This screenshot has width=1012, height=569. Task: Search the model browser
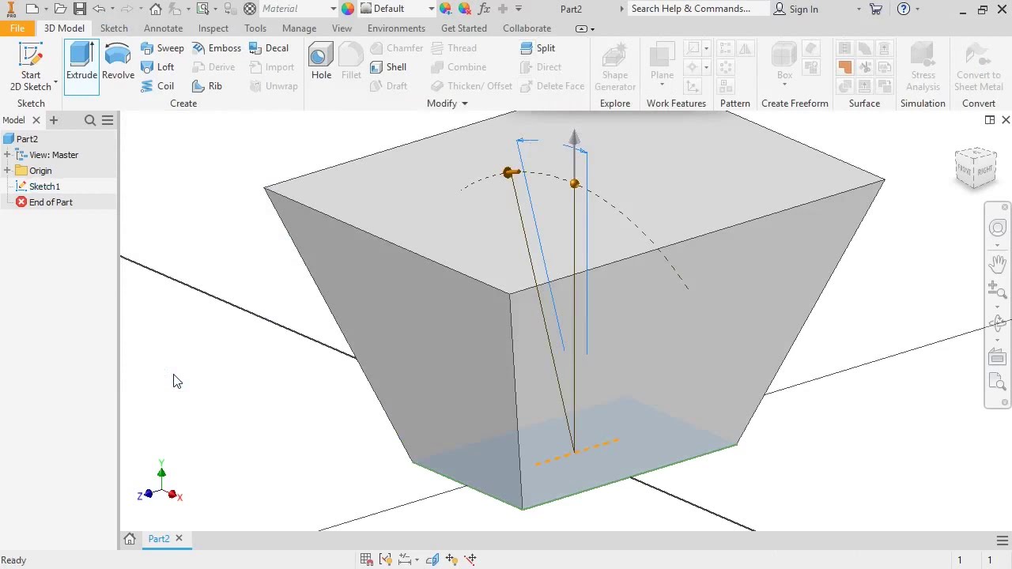click(x=90, y=120)
